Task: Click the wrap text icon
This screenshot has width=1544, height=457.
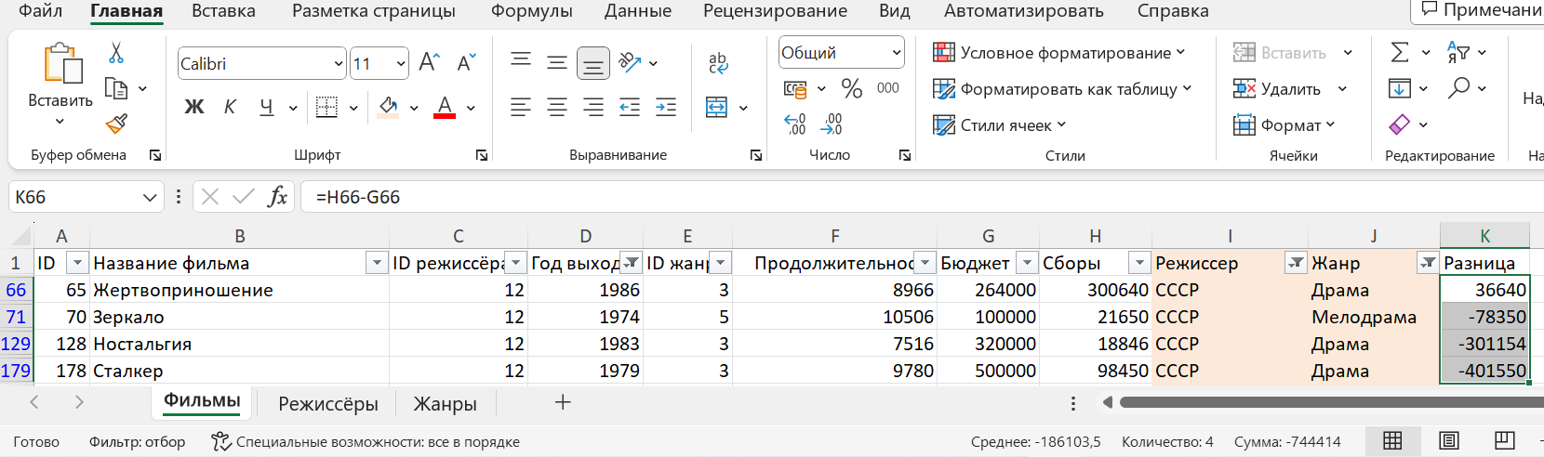Action: (x=718, y=63)
